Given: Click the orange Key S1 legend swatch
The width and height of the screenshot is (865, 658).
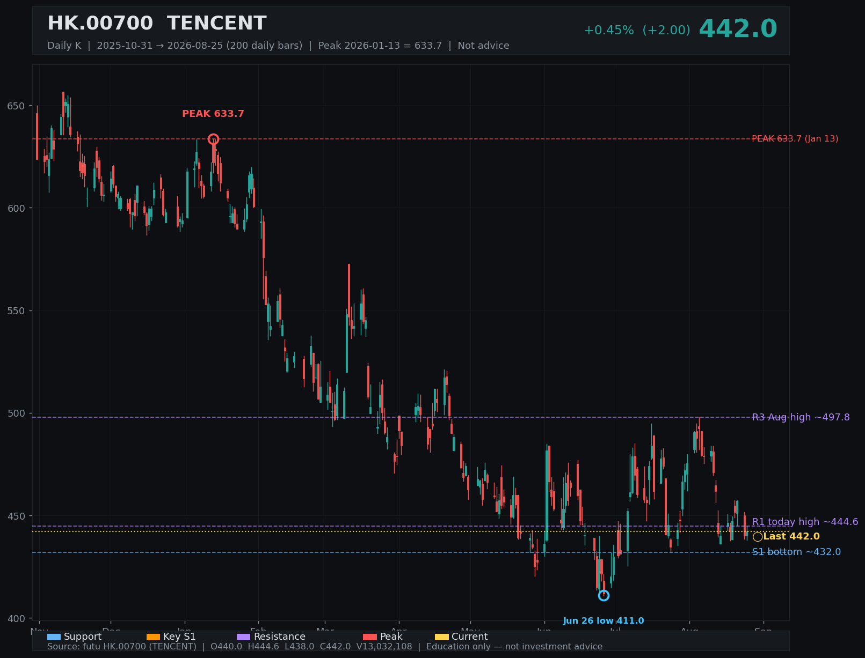Looking at the screenshot, I should click(153, 637).
